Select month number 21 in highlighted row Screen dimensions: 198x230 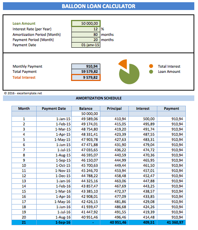point(24,222)
